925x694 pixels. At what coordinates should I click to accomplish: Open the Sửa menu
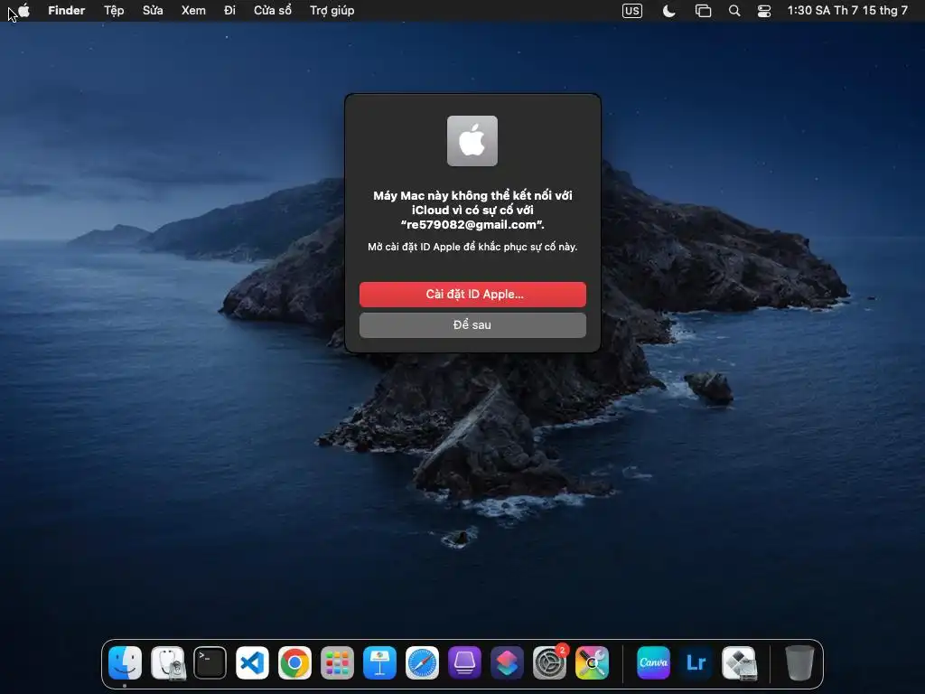coord(153,10)
